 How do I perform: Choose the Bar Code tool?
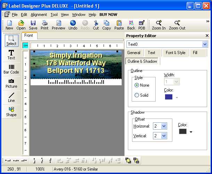[11, 69]
